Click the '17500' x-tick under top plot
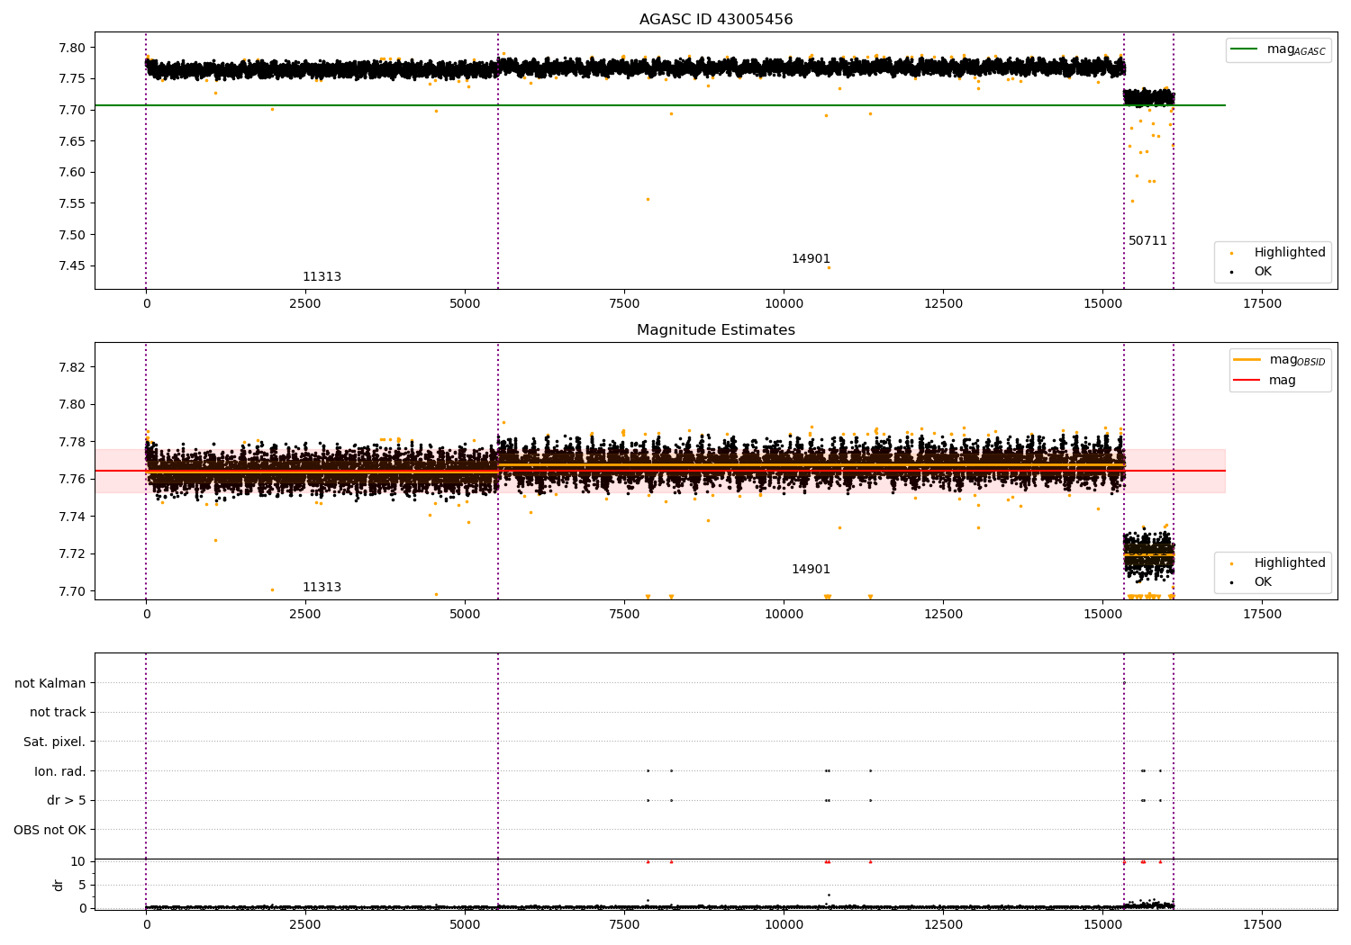 1262,304
